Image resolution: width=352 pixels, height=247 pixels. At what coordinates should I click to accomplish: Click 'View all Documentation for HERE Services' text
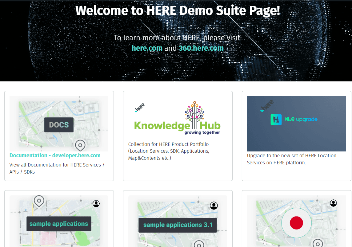click(x=57, y=168)
